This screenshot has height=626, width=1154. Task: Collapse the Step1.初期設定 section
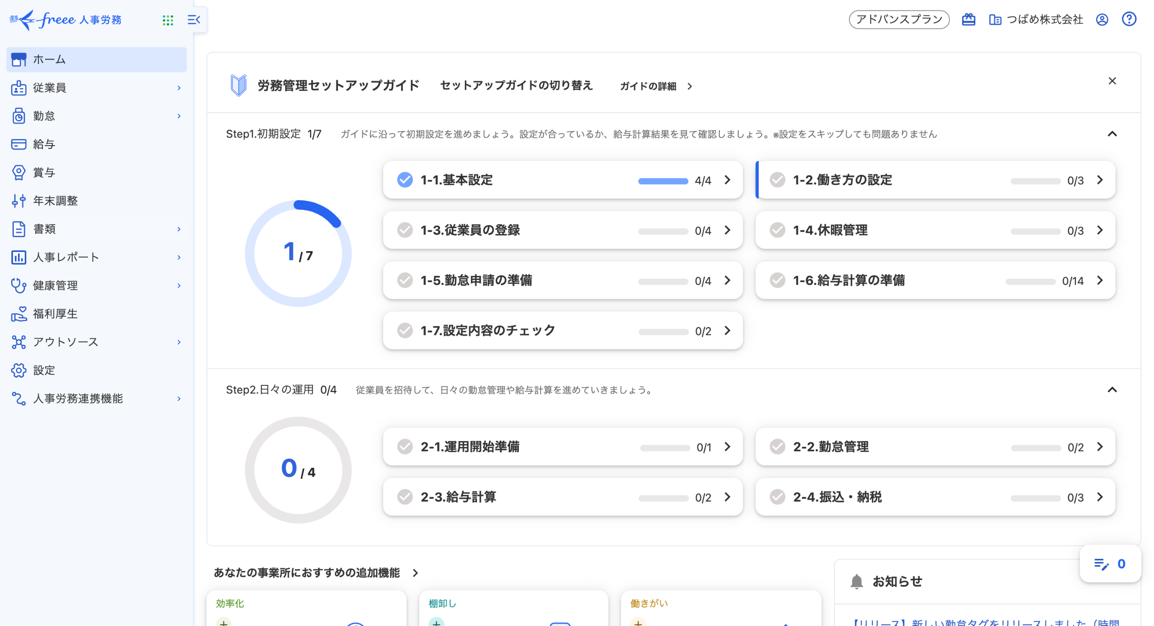click(1112, 134)
